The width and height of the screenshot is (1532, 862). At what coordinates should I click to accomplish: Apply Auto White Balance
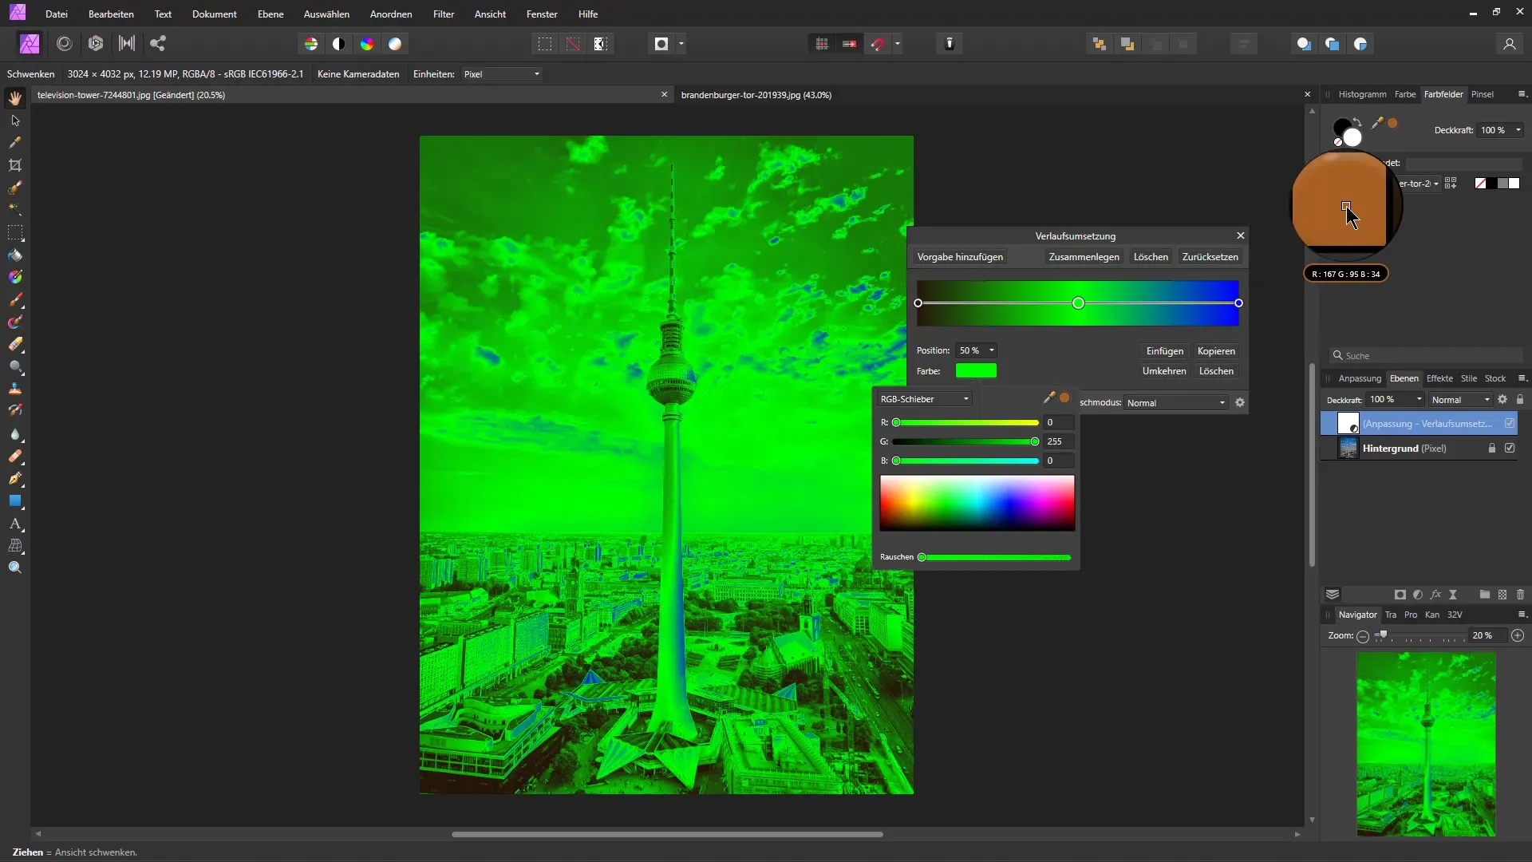pyautogui.click(x=395, y=44)
